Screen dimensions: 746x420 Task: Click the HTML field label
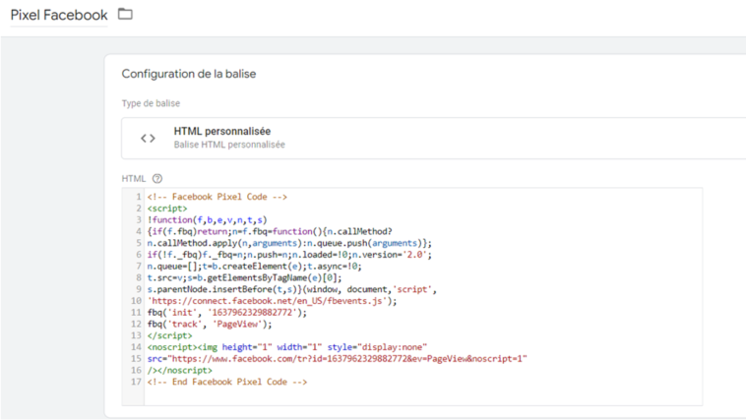134,179
